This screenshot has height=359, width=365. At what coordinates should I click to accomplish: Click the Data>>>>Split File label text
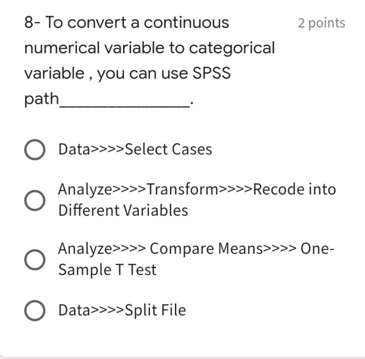point(122,310)
